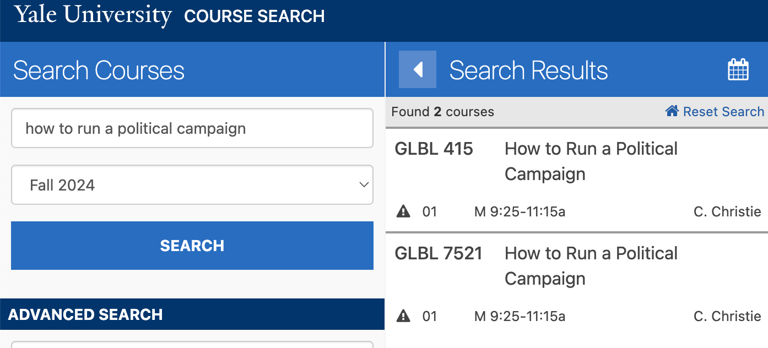The width and height of the screenshot is (768, 348).
Task: Click instructor C. Christie in GLBL 7521 row
Action: click(727, 316)
